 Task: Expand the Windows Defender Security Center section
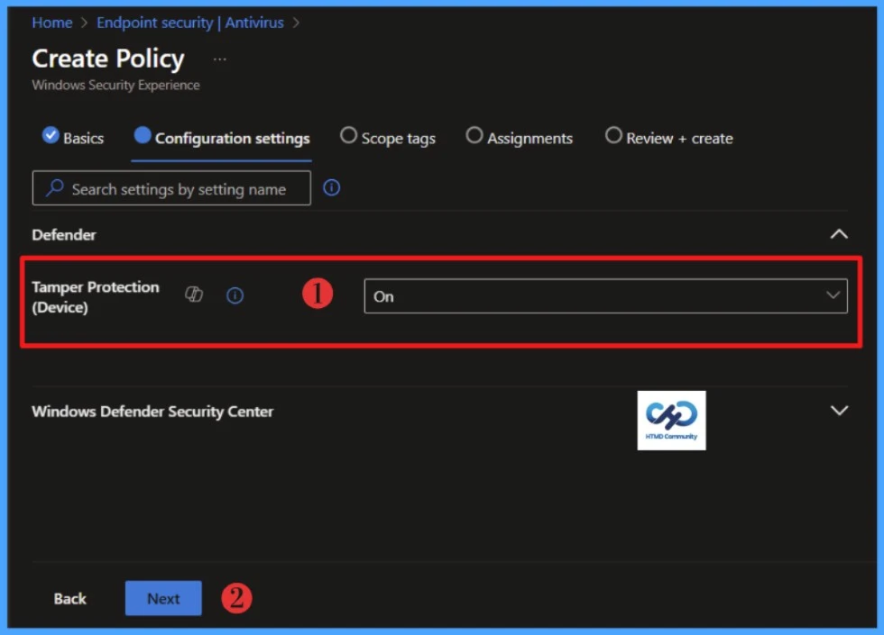(838, 411)
